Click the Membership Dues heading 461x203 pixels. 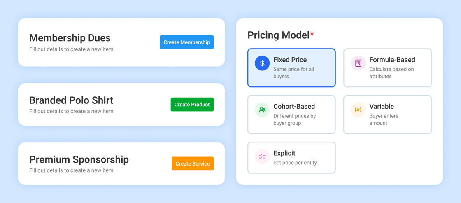click(x=70, y=38)
